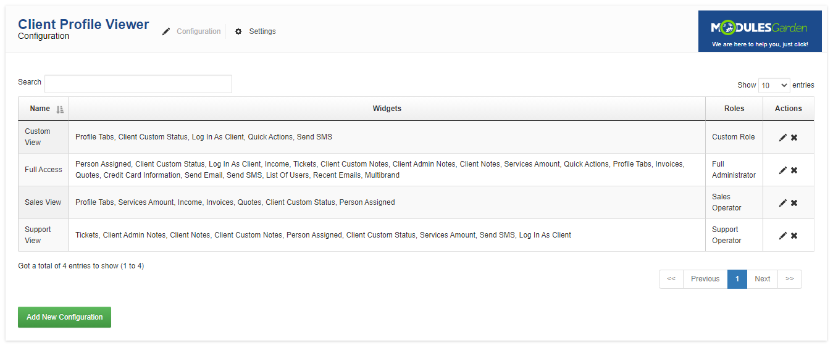
Task: Select page 1 in pagination
Action: coord(737,279)
